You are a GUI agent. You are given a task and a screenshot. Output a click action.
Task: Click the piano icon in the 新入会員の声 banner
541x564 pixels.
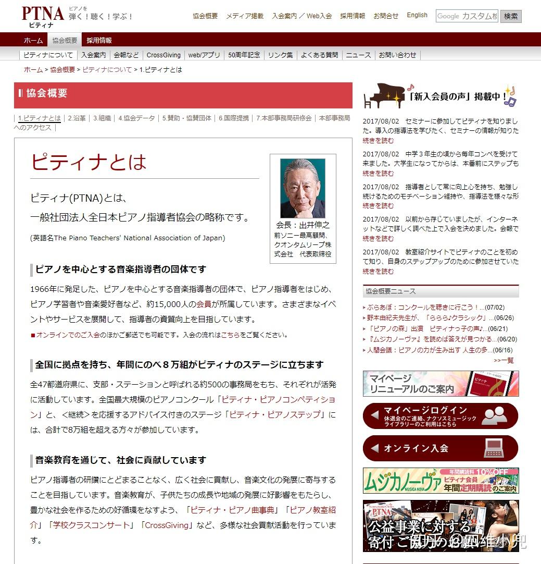coord(384,96)
